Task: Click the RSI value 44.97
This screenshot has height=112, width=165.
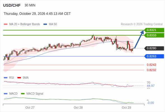Action: click(x=151, y=86)
